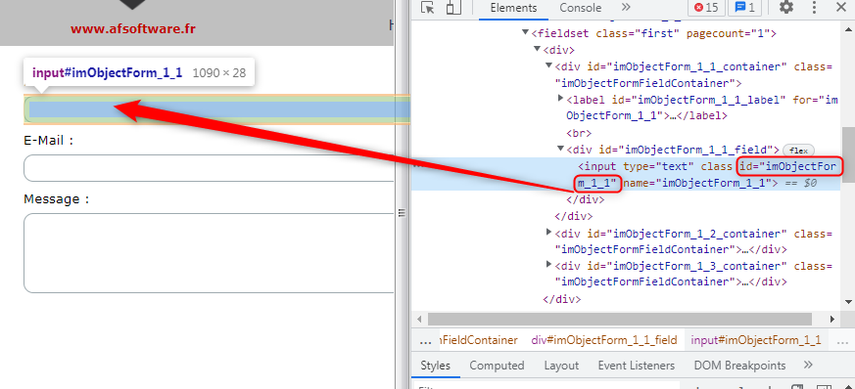The height and width of the screenshot is (389, 855).
Task: Collapse the imObjectForm_1_1_field div
Action: coord(560,150)
